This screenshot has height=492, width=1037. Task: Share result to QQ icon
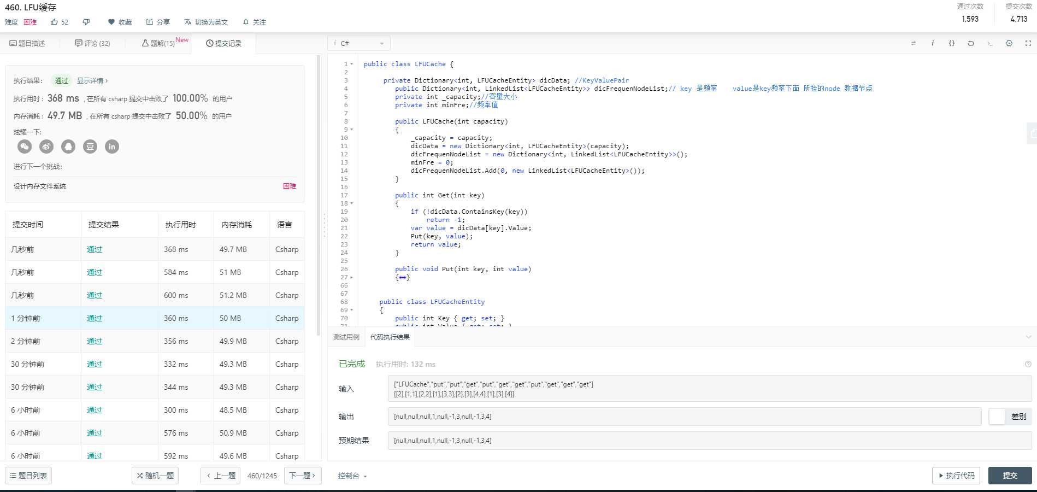(68, 147)
